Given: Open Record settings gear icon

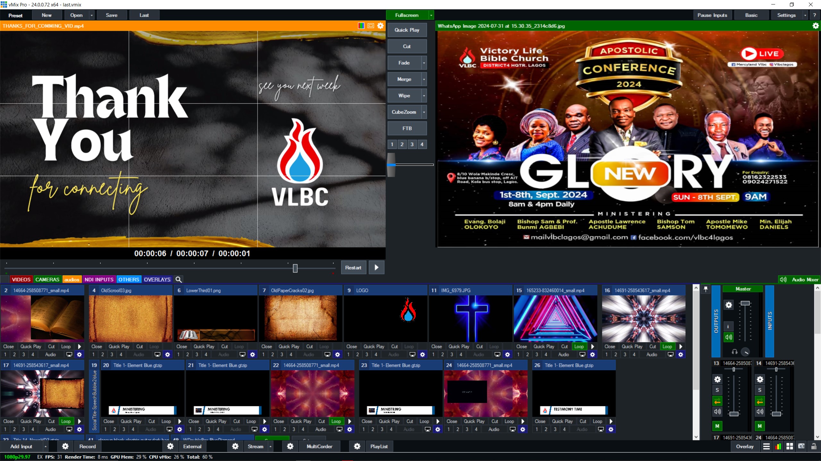Looking at the screenshot, I should pyautogui.click(x=65, y=446).
